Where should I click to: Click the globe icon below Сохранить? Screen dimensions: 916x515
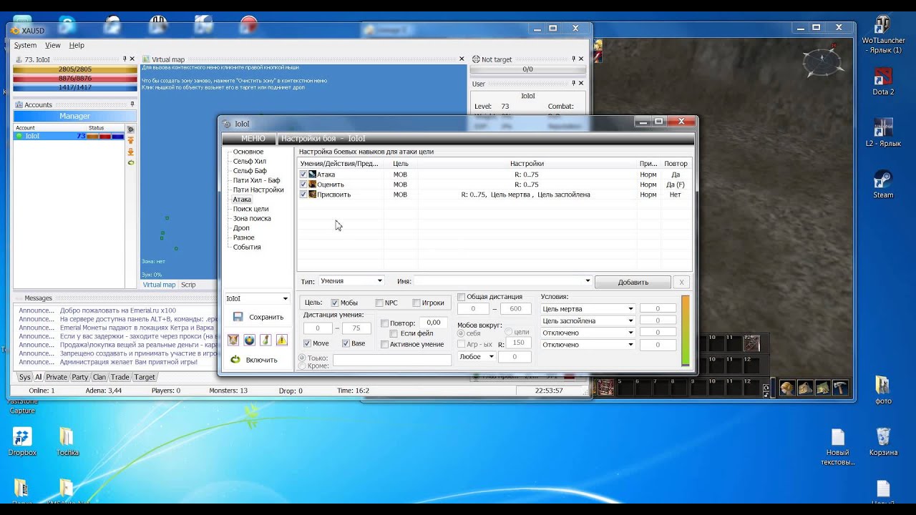click(249, 340)
